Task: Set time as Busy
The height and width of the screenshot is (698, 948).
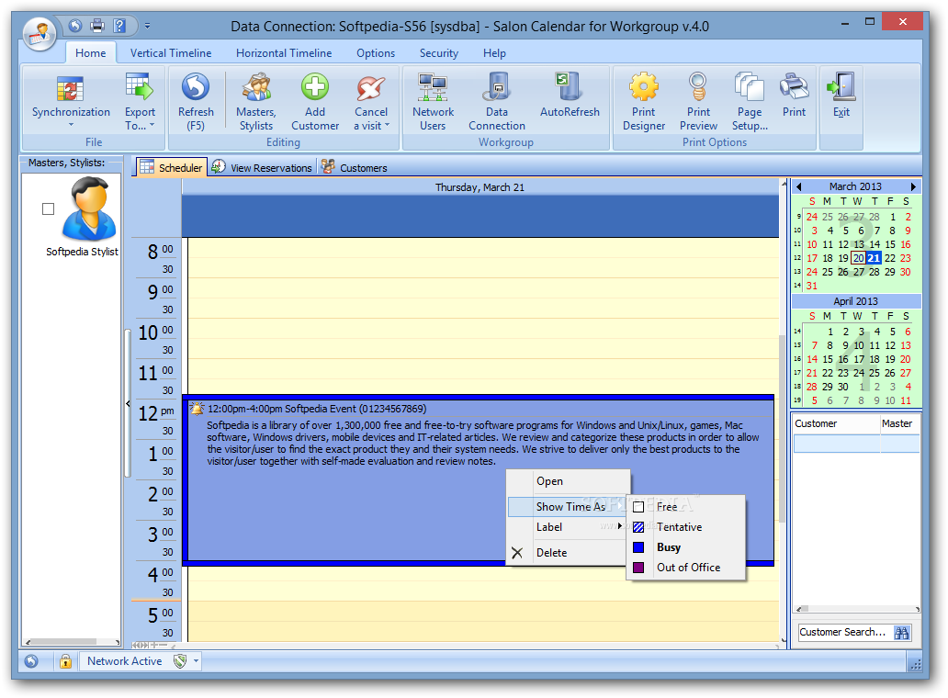Action: point(685,547)
